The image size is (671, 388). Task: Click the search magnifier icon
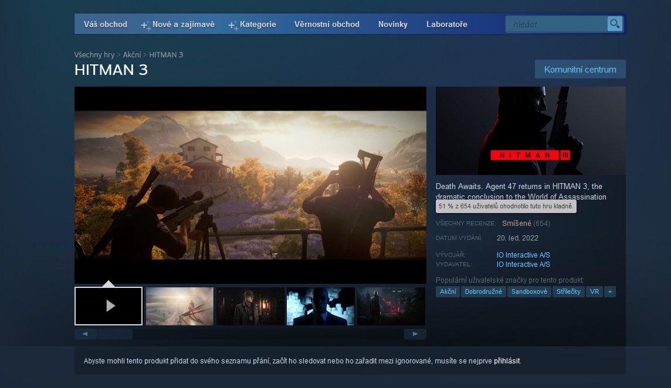point(615,24)
